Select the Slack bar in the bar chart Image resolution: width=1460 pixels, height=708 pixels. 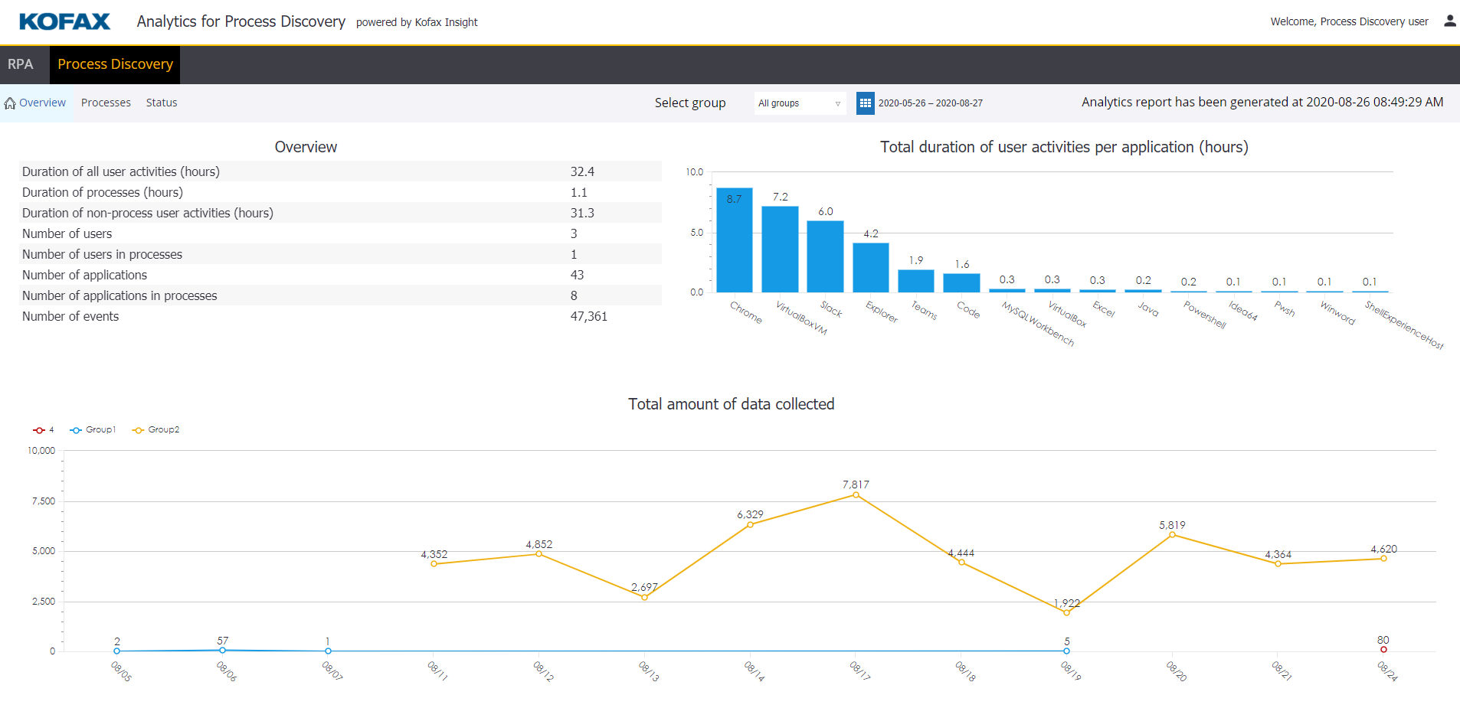tap(825, 256)
